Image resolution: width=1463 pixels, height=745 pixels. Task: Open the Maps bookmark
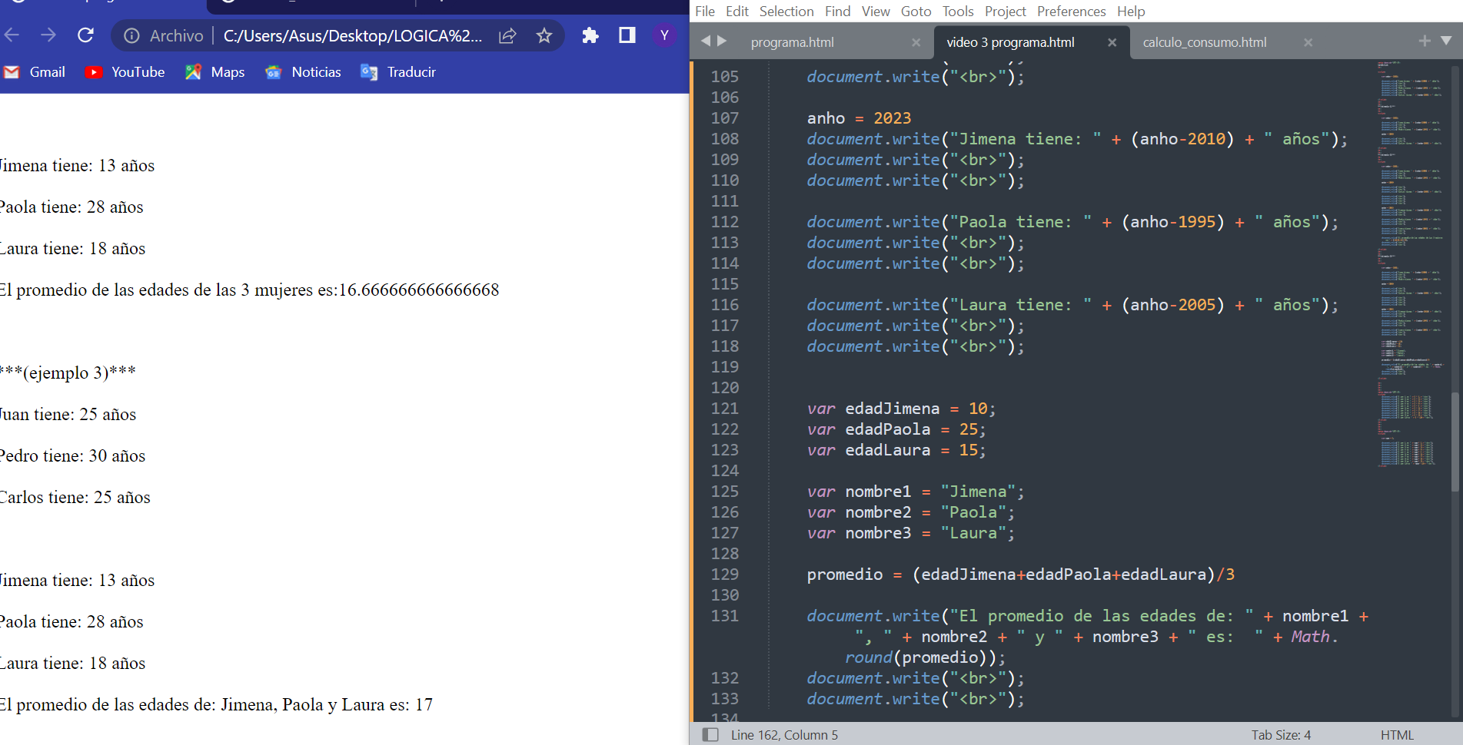[215, 72]
